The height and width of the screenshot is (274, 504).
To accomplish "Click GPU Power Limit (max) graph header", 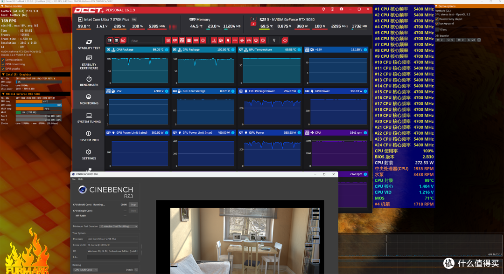I will (203, 132).
